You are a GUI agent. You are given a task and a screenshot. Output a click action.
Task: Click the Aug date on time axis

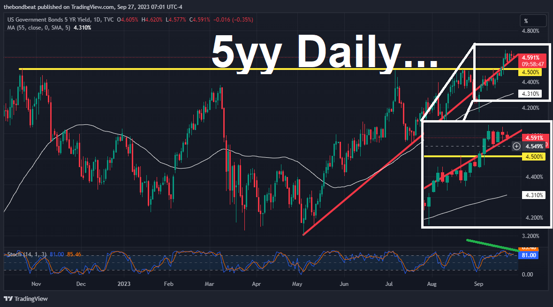pyautogui.click(x=432, y=284)
